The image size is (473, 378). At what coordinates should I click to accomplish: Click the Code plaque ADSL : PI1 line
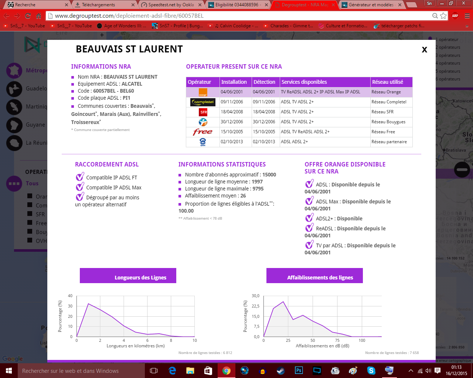(x=101, y=98)
